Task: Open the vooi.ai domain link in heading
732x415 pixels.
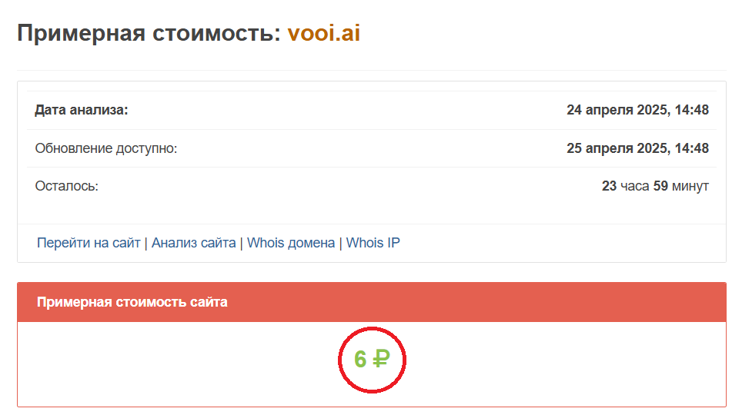Action: [x=323, y=34]
